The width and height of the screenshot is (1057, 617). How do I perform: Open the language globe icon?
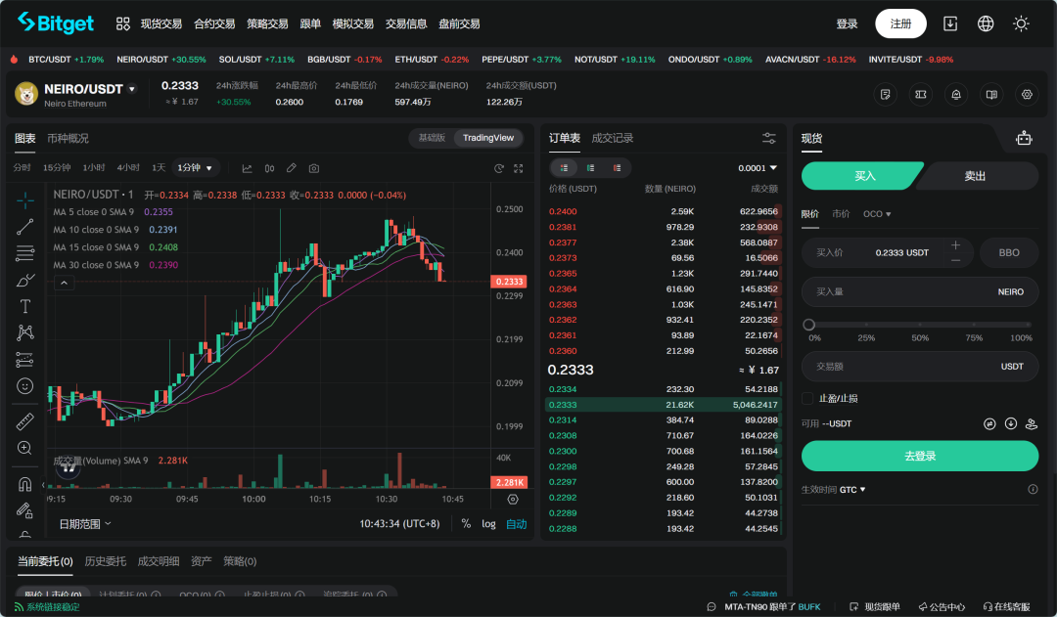pyautogui.click(x=986, y=24)
